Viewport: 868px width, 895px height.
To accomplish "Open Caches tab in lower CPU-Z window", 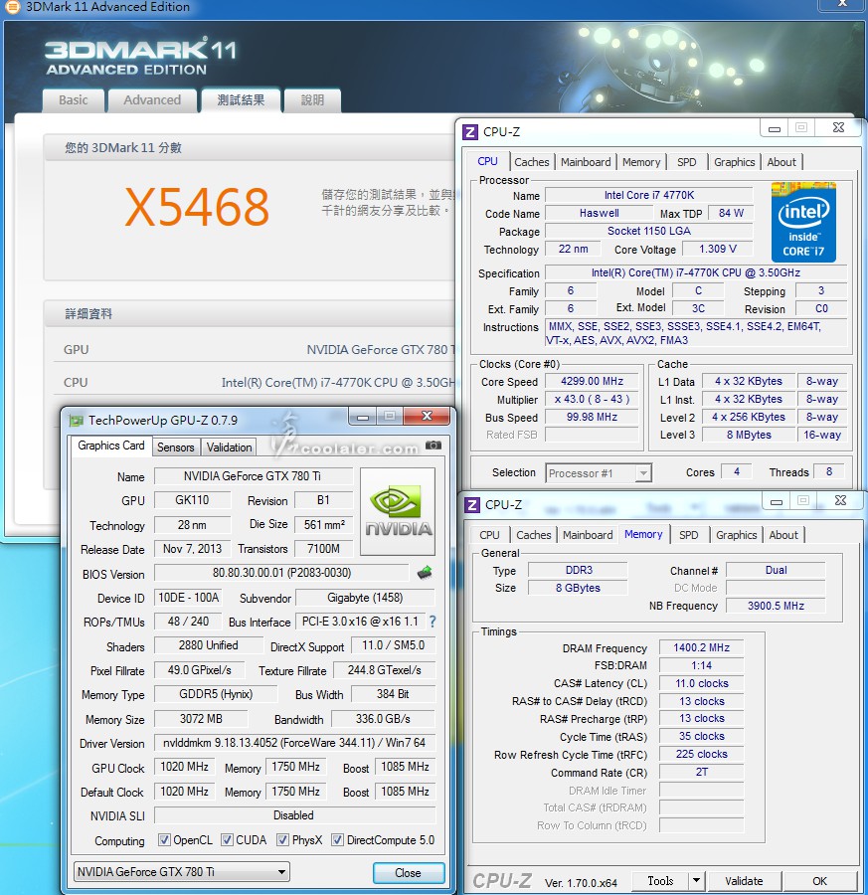I will pos(534,535).
